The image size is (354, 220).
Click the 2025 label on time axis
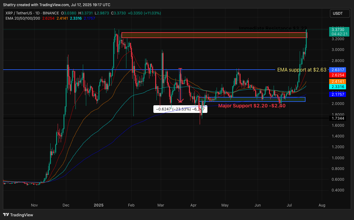(99, 205)
